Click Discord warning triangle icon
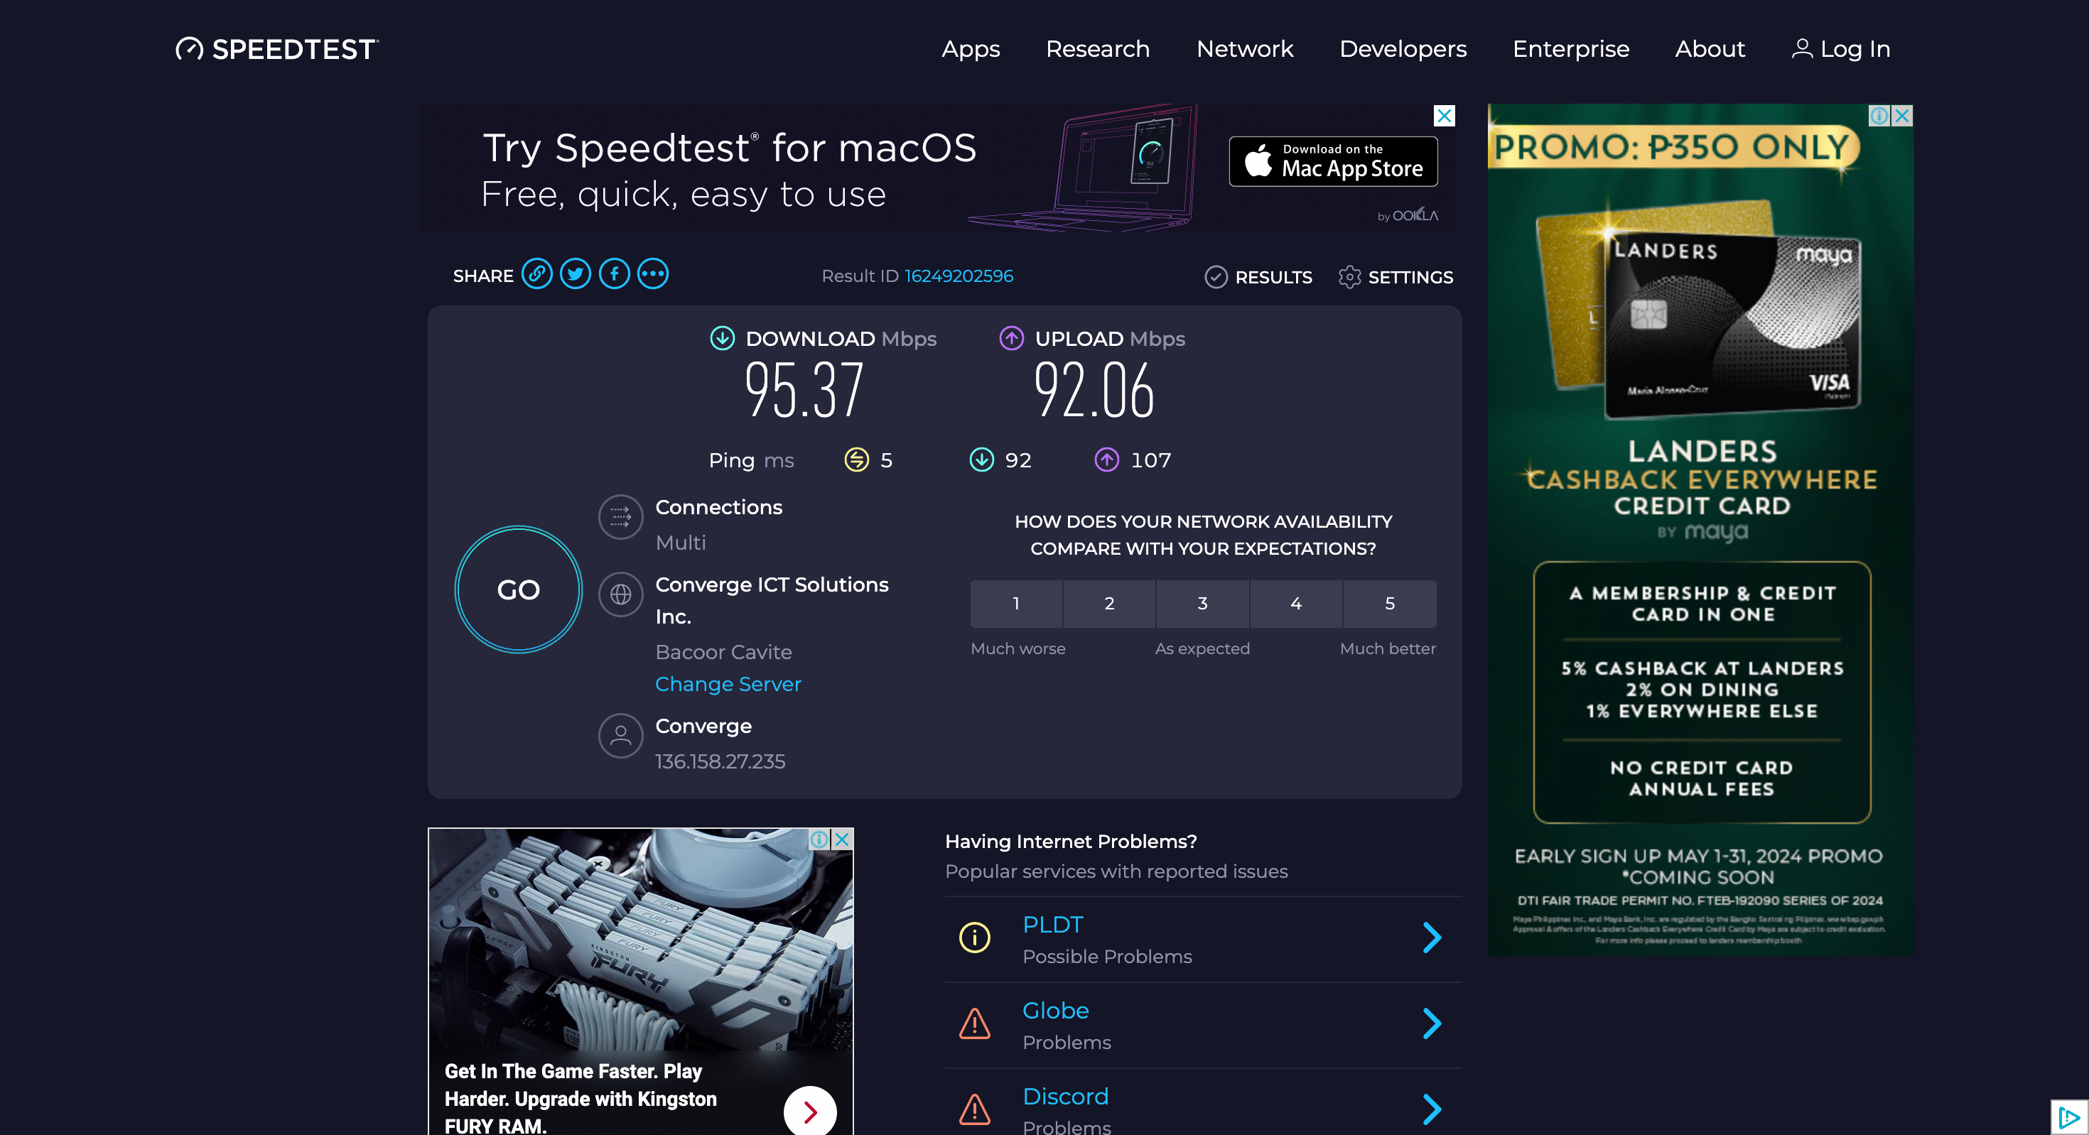2089x1135 pixels. click(x=975, y=1110)
